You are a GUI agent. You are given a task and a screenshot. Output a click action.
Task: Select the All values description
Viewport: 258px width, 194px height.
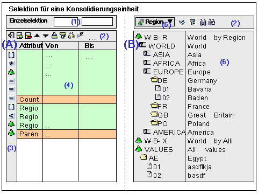coord(206,150)
